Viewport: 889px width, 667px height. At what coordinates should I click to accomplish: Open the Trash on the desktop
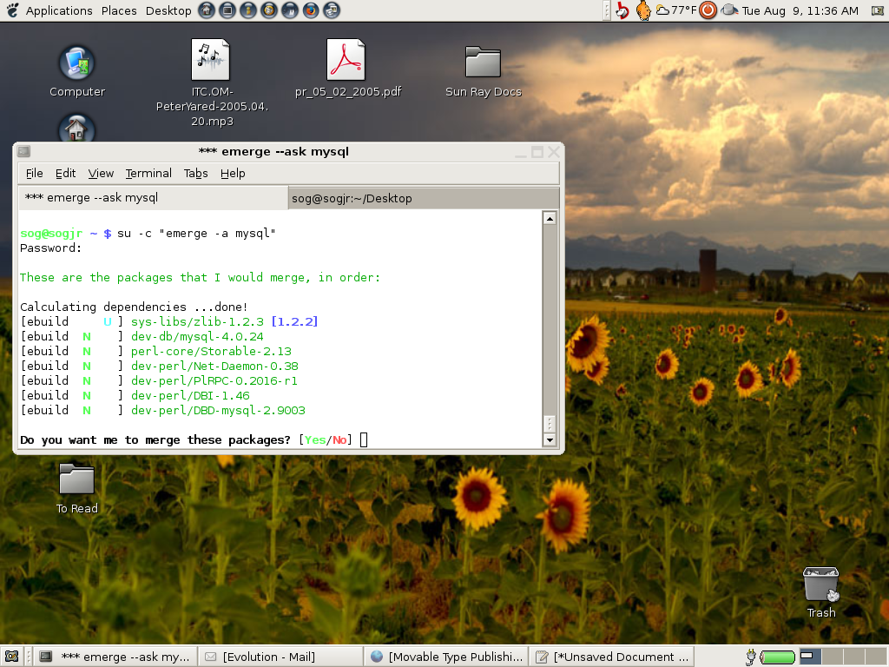(x=820, y=584)
